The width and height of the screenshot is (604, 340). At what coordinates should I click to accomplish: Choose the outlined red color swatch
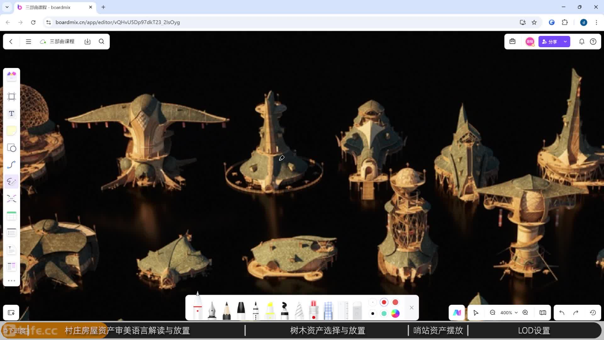tap(384, 302)
